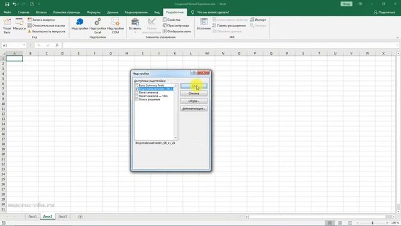Click Импорт in XML group

click(x=258, y=19)
